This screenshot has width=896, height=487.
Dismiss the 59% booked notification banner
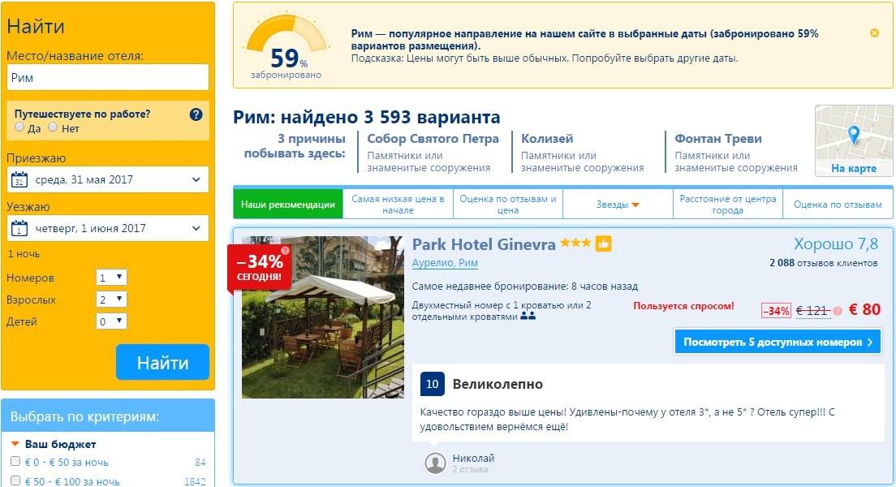point(874,33)
